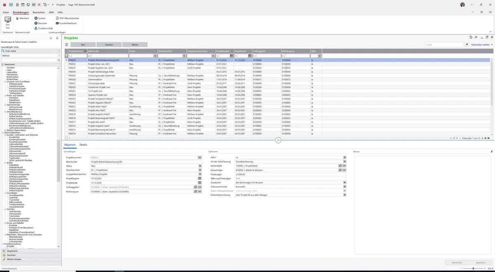Viewport: 495px width, 272px height.
Task: Go to last record in navigator
Action: (x=488, y=138)
